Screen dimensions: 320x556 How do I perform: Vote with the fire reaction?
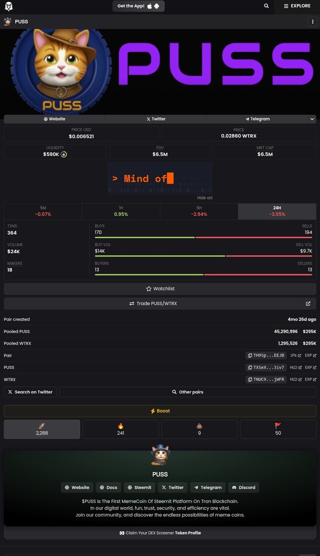pos(120,429)
